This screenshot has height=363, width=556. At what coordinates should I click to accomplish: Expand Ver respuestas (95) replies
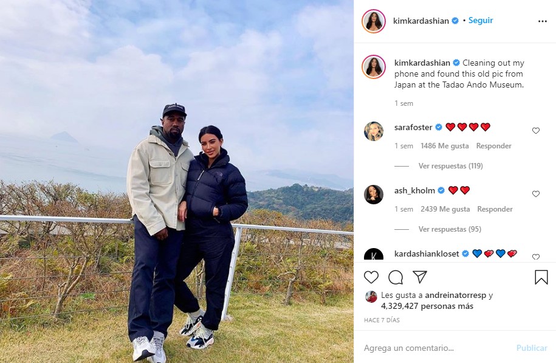450,229
